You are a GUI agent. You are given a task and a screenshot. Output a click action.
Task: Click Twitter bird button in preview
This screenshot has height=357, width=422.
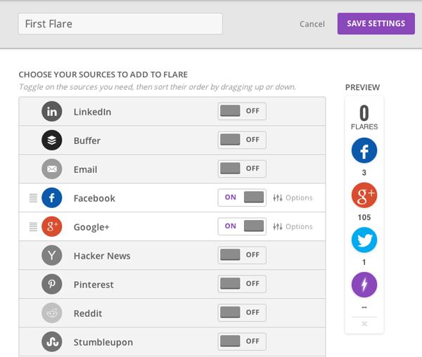[x=364, y=240]
